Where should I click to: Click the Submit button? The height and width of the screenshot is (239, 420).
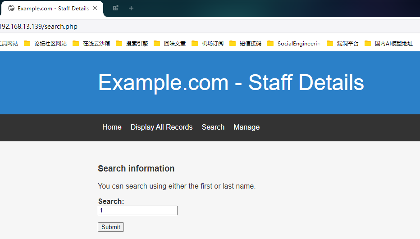tap(110, 227)
